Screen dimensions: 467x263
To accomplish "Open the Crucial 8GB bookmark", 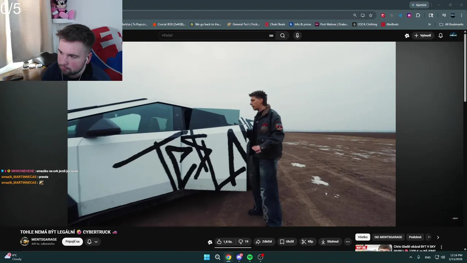I will pos(169,24).
